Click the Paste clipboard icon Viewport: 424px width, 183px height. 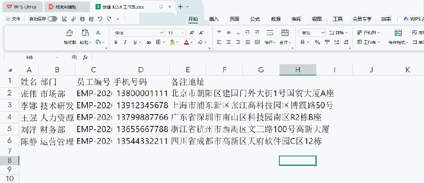(x=85, y=33)
